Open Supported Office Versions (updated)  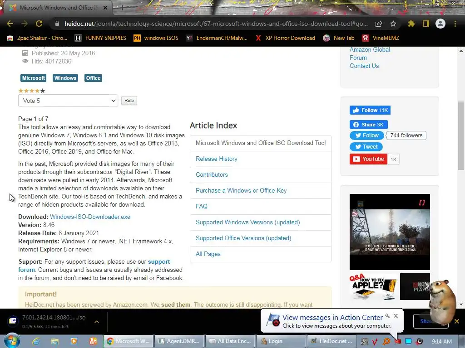[243, 238]
